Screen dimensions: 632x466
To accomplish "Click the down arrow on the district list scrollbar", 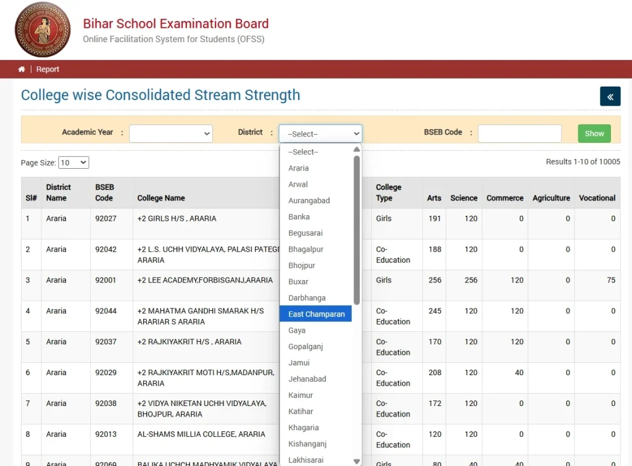I will (x=357, y=460).
